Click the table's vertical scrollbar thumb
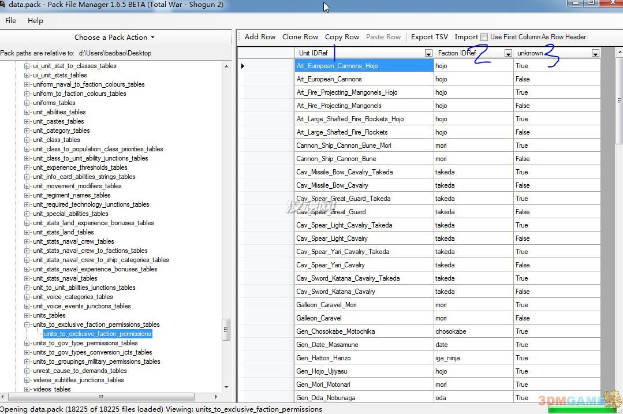The height and width of the screenshot is (414, 623). tap(620, 100)
